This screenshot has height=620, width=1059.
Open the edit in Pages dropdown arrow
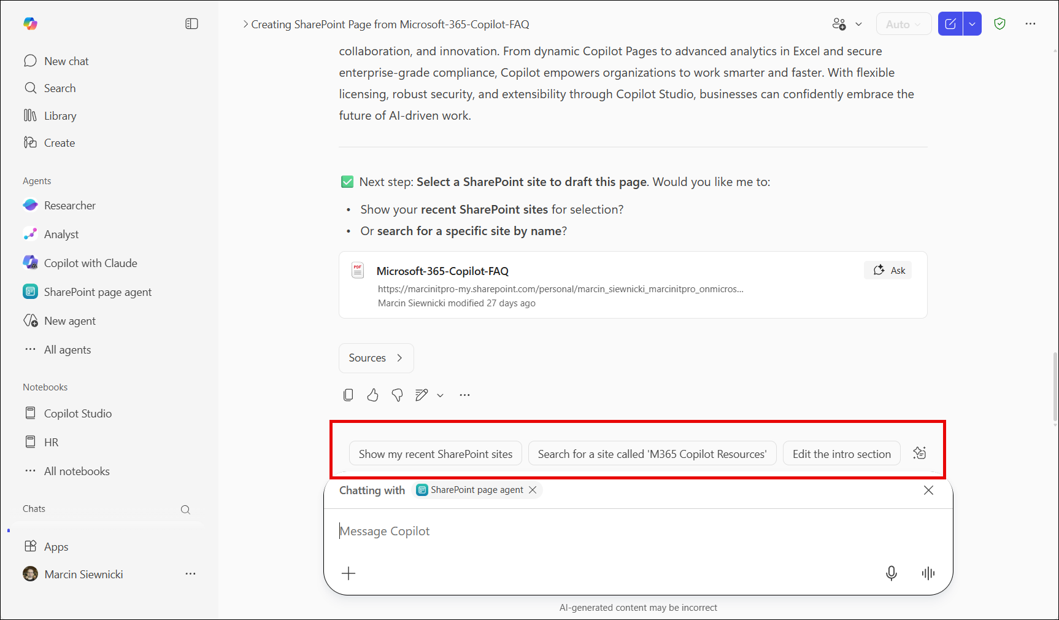pos(440,395)
